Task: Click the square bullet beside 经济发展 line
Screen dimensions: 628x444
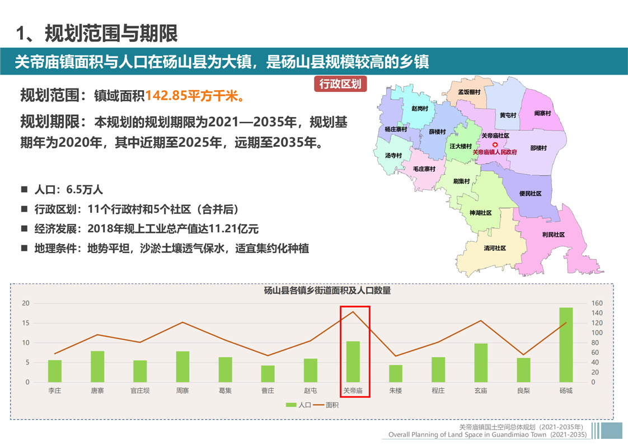Action: [x=24, y=228]
